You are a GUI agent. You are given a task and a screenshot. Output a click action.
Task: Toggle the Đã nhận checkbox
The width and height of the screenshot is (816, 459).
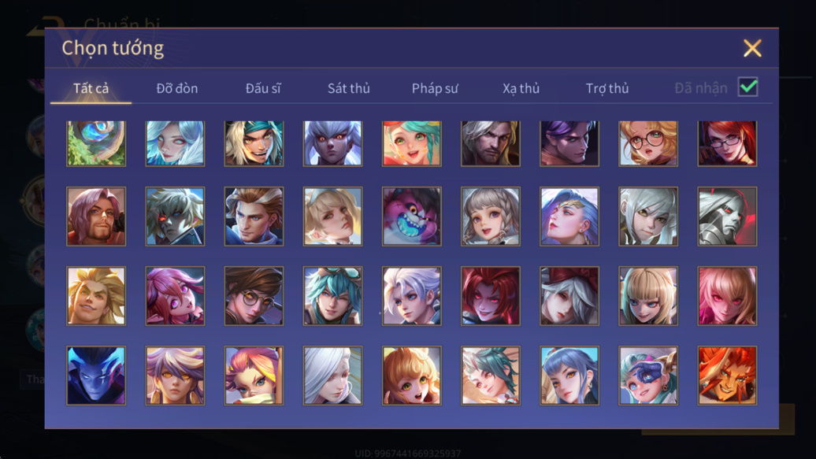point(747,87)
